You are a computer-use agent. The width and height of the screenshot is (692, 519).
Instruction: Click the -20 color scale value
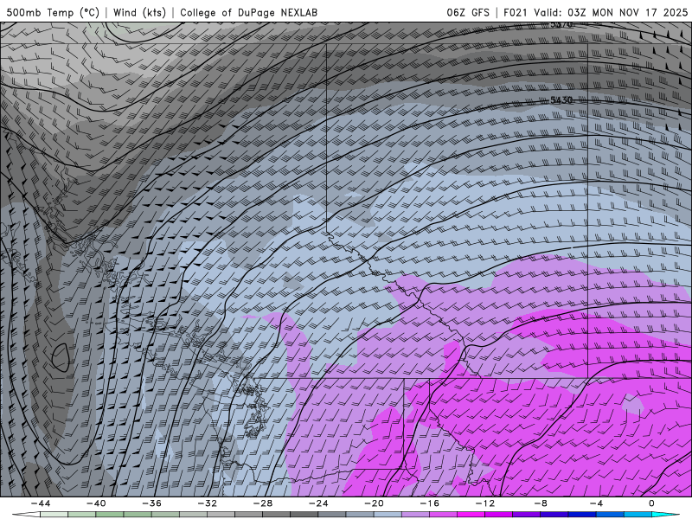[x=374, y=503]
